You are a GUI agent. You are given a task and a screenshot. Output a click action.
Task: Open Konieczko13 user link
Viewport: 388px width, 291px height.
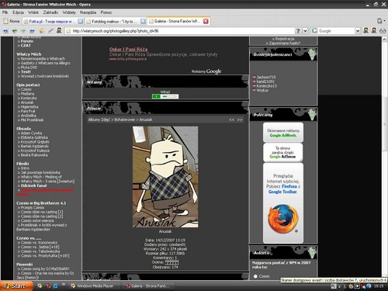point(267,86)
